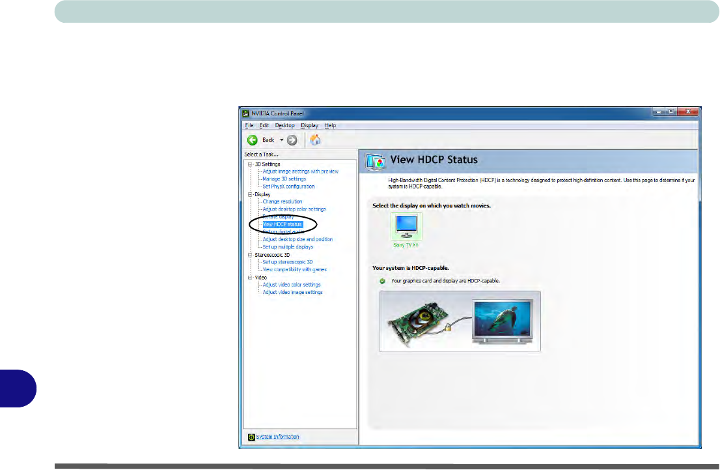Go to the Home page icon
Image resolution: width=720 pixels, height=470 pixels.
315,140
